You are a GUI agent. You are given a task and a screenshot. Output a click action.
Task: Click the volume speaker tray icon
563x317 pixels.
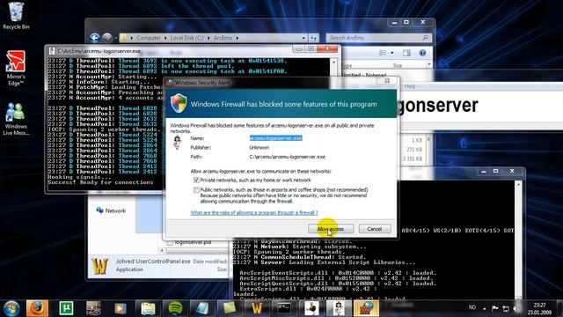(x=516, y=308)
